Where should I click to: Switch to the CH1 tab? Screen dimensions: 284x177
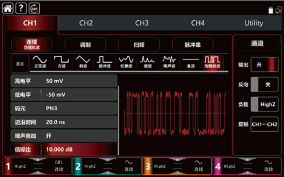(30, 23)
